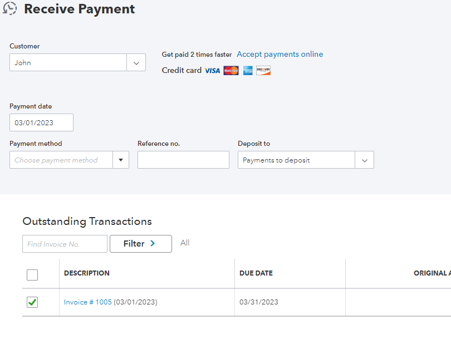Click the Reference no. input box

[183, 160]
